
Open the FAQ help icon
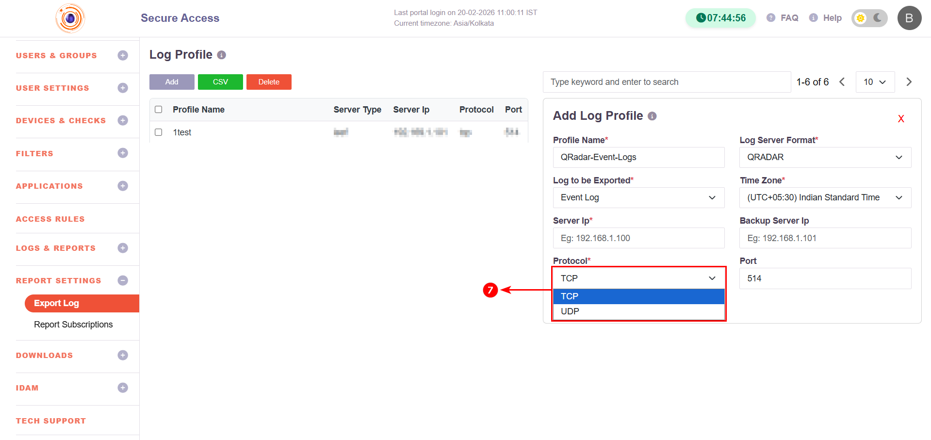(x=770, y=18)
